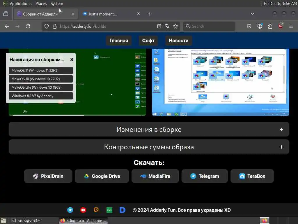Go to Новости in site navigation

178,41
